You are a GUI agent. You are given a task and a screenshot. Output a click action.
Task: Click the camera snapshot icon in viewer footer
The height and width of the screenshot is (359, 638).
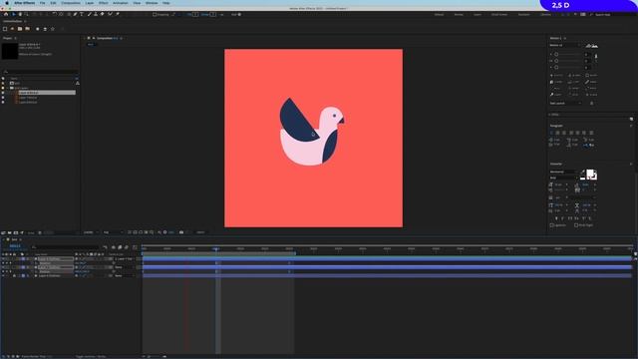point(181,232)
